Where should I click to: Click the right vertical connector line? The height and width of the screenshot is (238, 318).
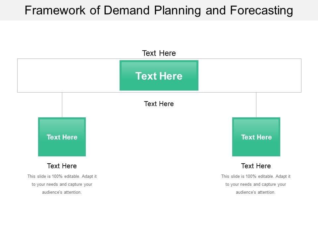[256, 105]
